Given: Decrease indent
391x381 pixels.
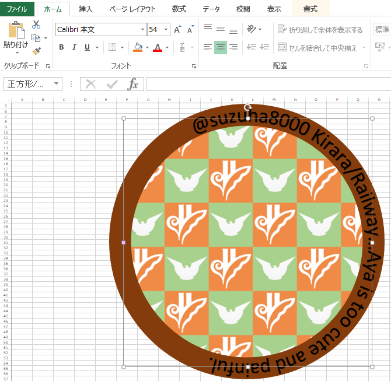Looking at the screenshot, I should [x=252, y=47].
